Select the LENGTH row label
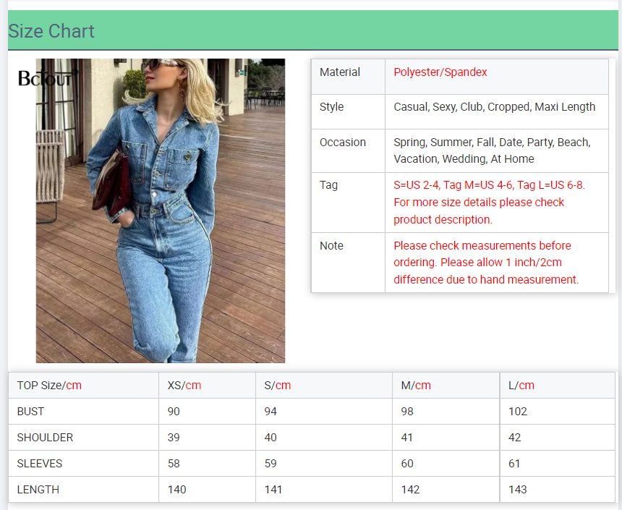The image size is (622, 510). click(x=38, y=490)
